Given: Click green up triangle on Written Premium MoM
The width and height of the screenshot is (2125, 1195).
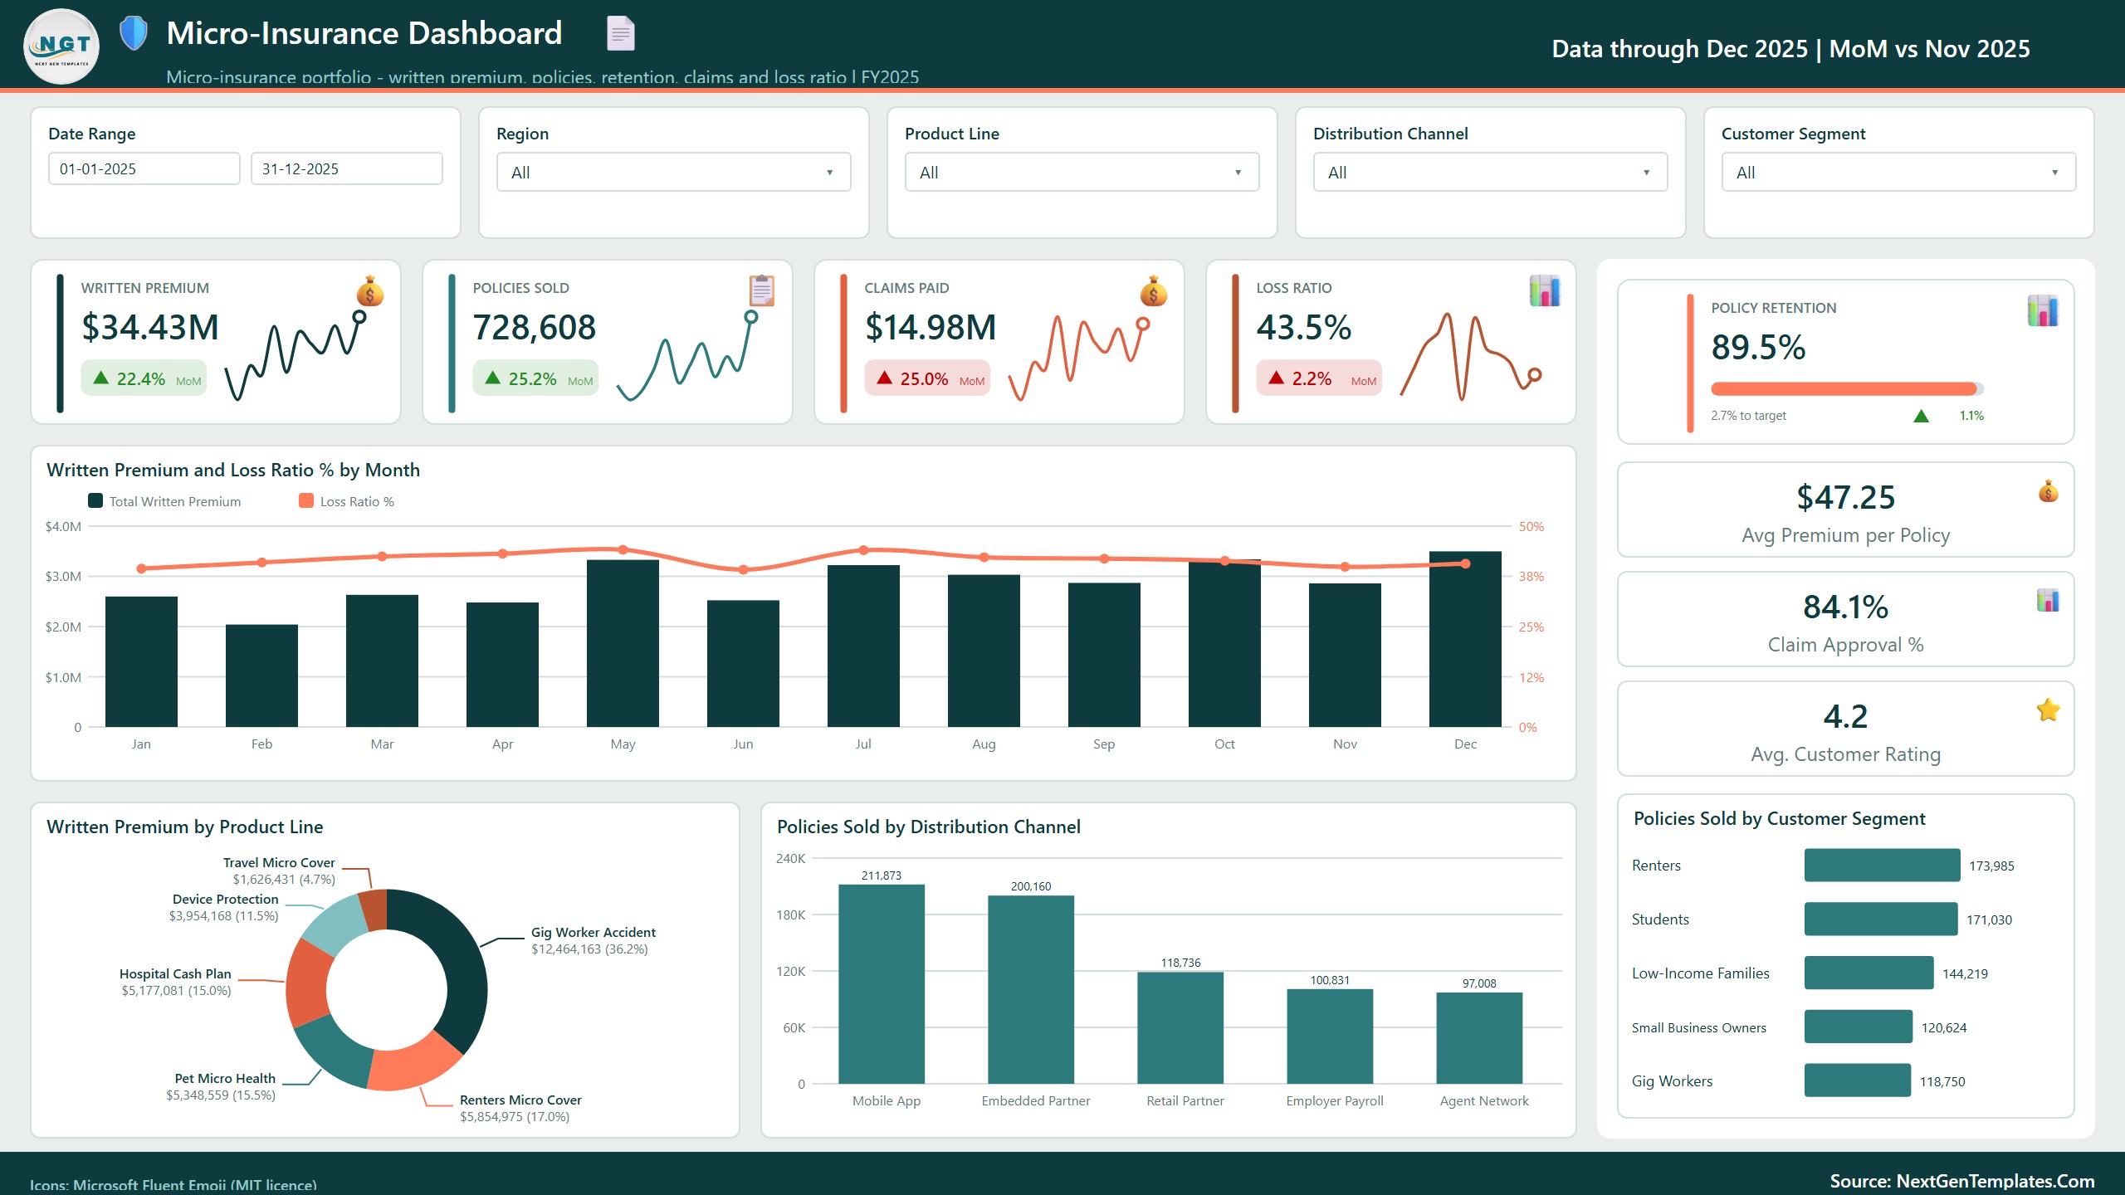Looking at the screenshot, I should (x=101, y=378).
